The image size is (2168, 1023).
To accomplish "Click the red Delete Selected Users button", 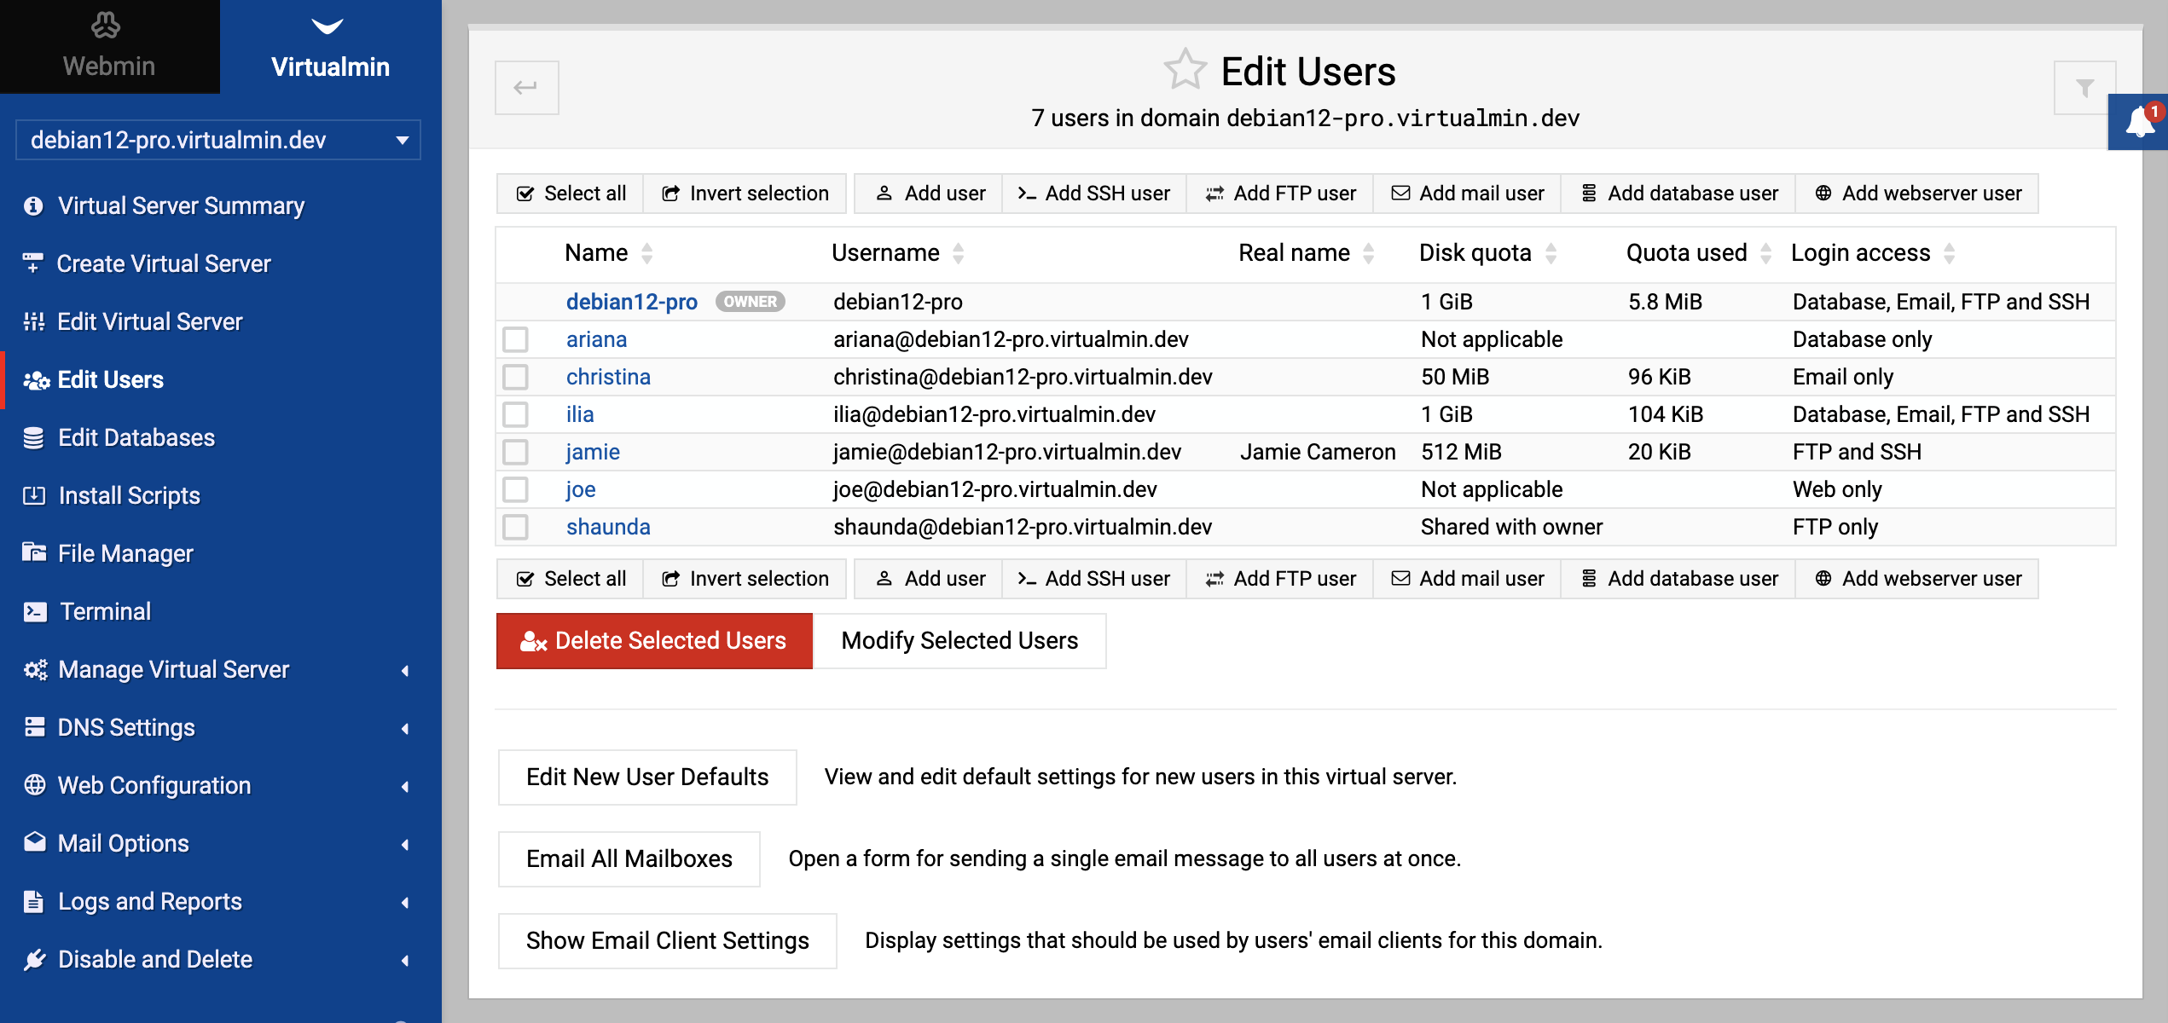I will (654, 641).
